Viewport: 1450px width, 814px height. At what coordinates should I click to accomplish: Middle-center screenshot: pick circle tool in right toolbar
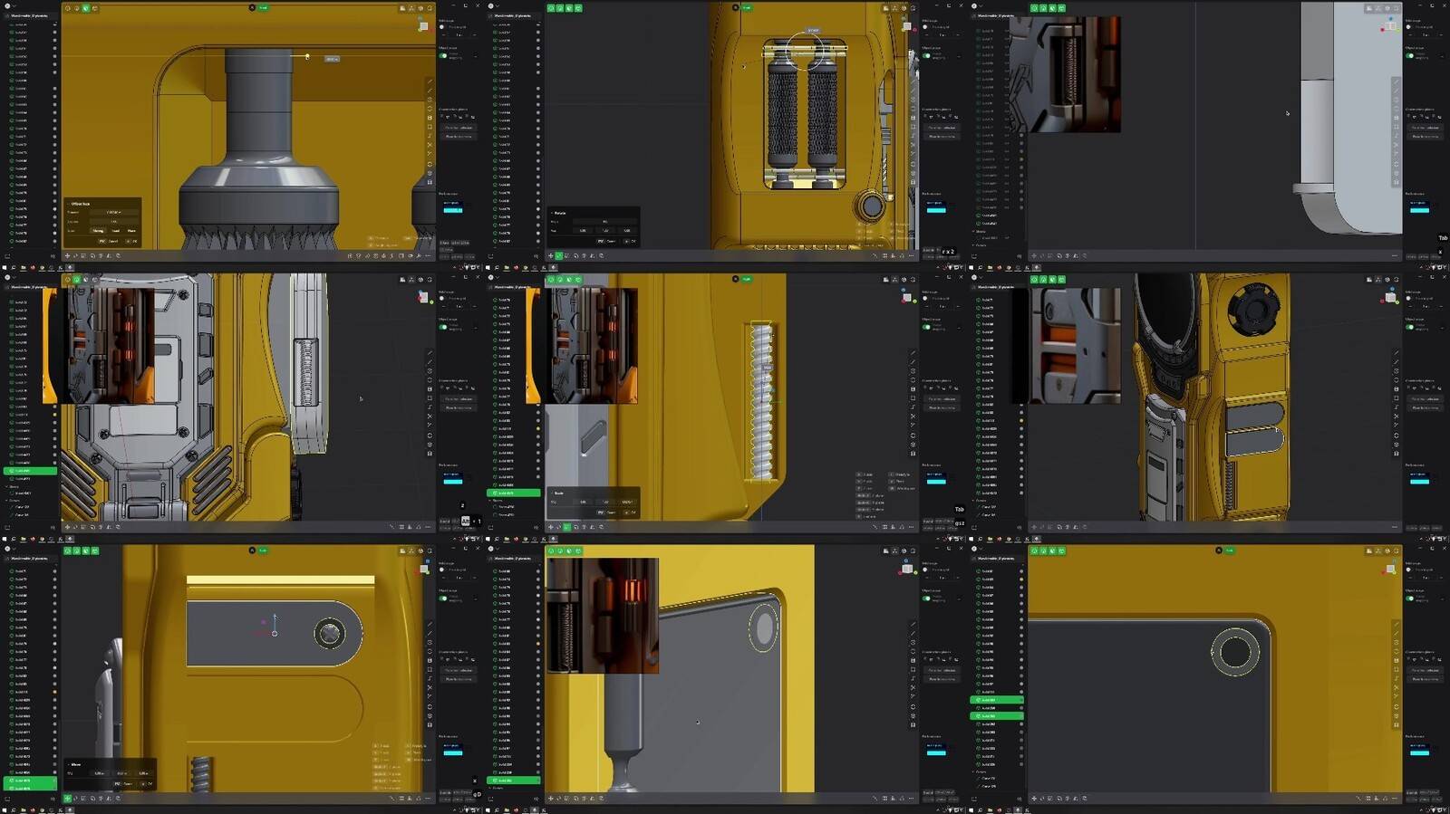click(x=913, y=371)
